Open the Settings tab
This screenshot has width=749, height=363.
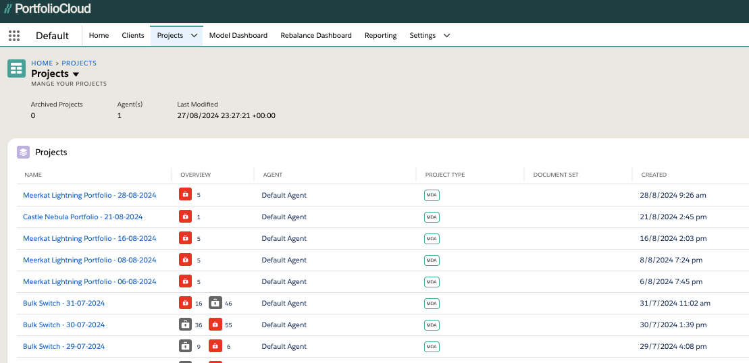[x=423, y=35]
